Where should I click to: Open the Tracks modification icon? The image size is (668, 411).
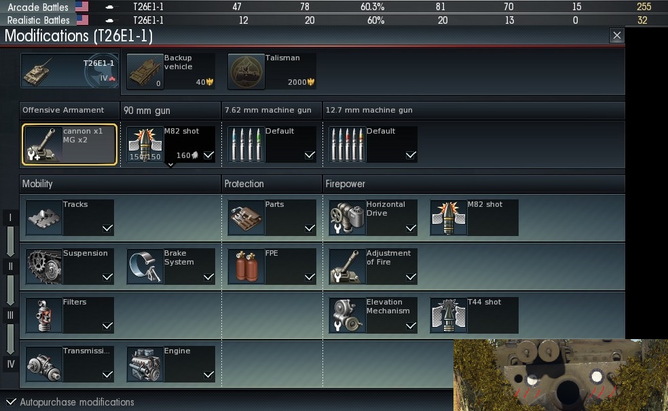point(44,218)
